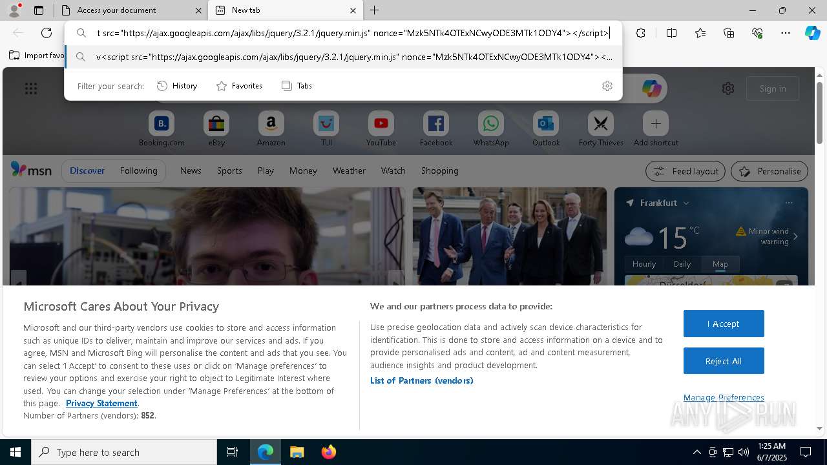Open the TUI shortcut

coord(326,129)
